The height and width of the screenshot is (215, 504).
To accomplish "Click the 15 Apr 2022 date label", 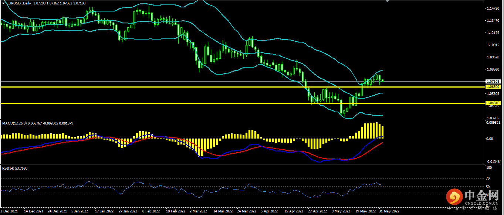I will click(293, 212).
